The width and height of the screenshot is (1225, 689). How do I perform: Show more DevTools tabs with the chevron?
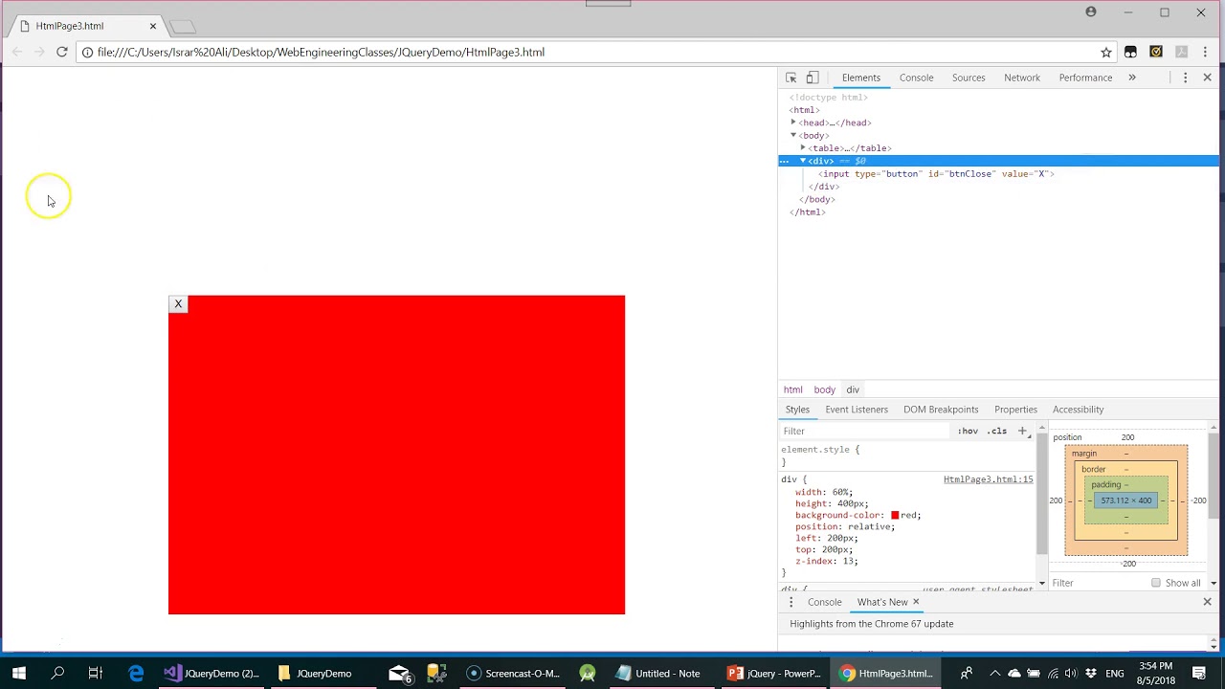click(x=1132, y=78)
